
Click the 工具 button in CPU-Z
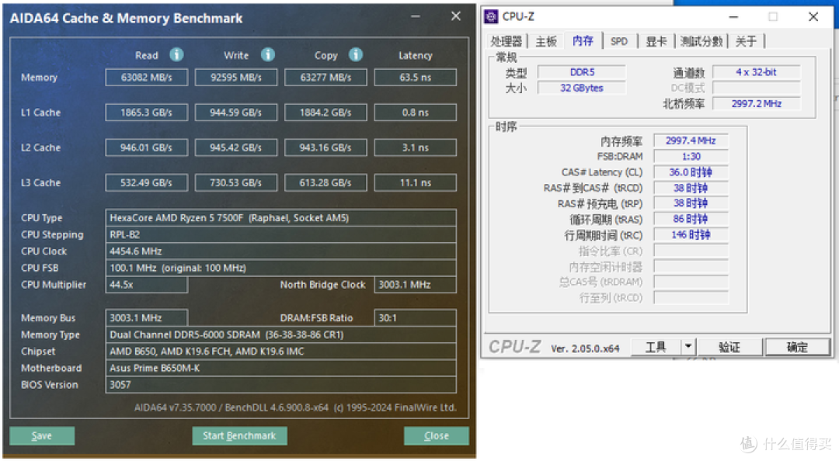tap(656, 347)
